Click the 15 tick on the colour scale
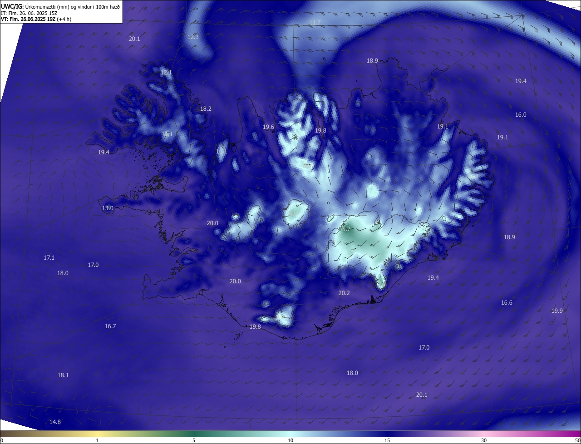581x444 pixels. pos(387,441)
